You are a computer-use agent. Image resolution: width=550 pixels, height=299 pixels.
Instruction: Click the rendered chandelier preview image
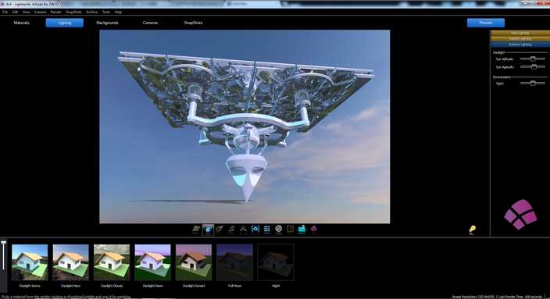coord(245,126)
